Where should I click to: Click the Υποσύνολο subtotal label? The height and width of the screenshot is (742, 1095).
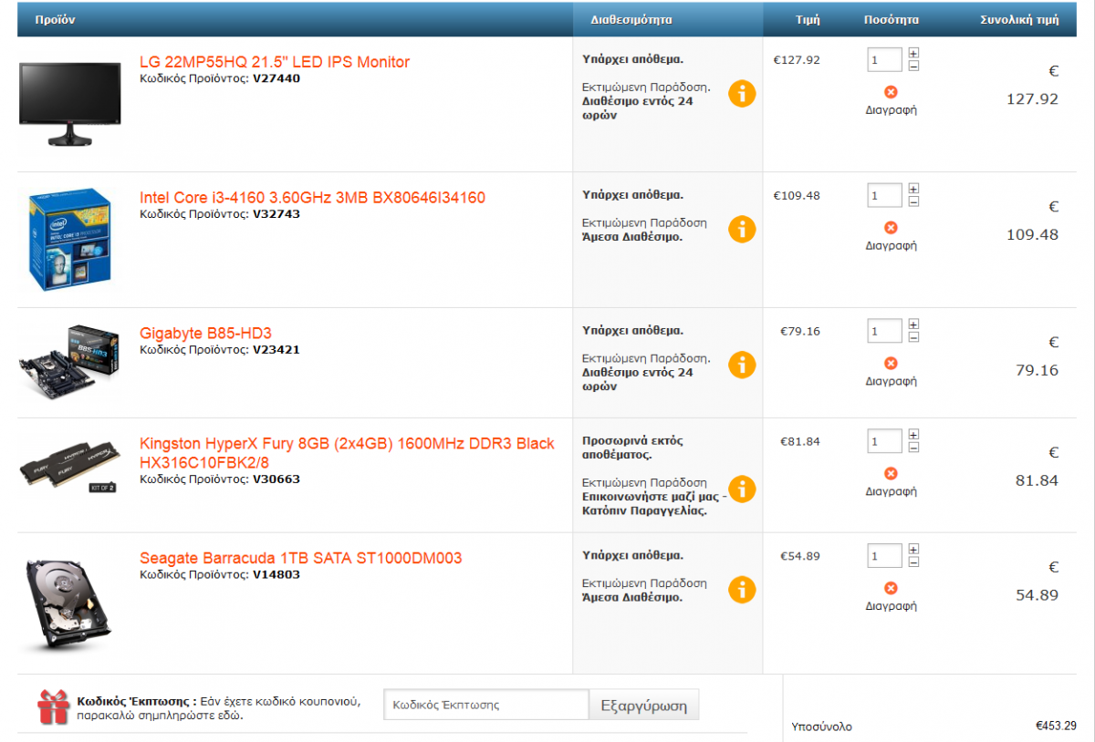click(822, 727)
